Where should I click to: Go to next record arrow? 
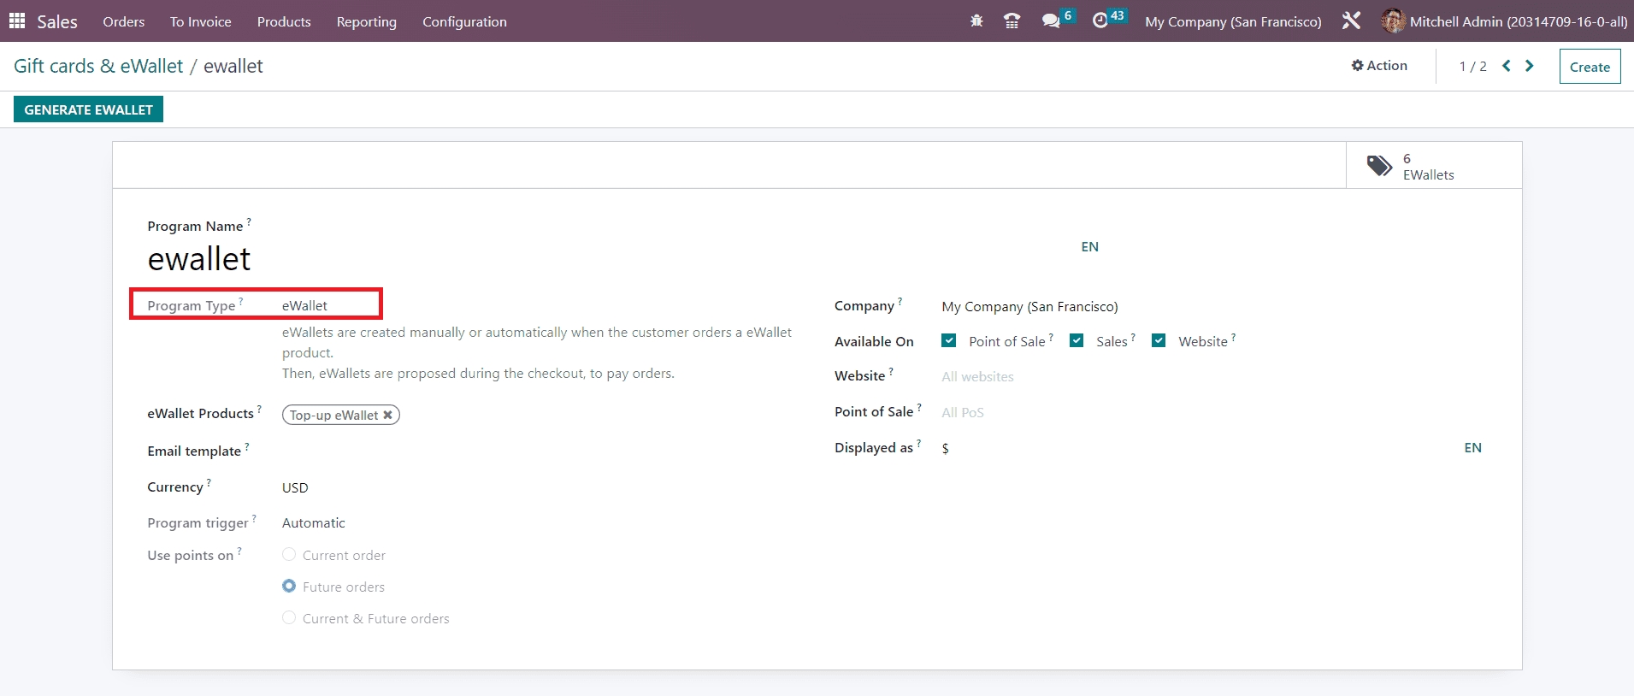pyautogui.click(x=1530, y=66)
